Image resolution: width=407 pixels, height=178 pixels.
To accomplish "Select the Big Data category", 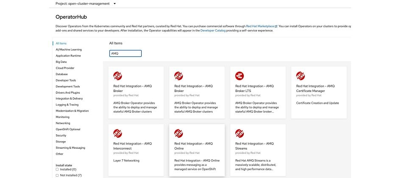I will [x=61, y=62].
